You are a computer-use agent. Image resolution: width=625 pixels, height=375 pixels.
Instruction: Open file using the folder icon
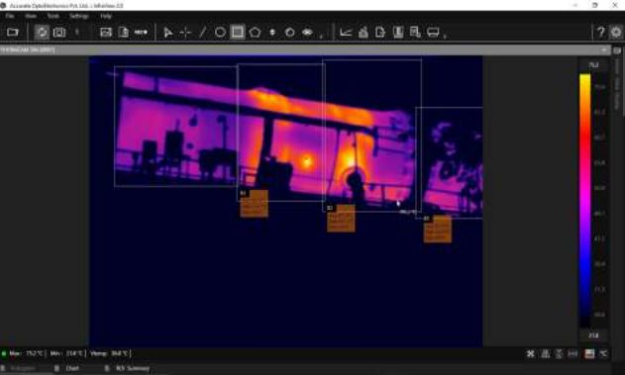pyautogui.click(x=12, y=33)
